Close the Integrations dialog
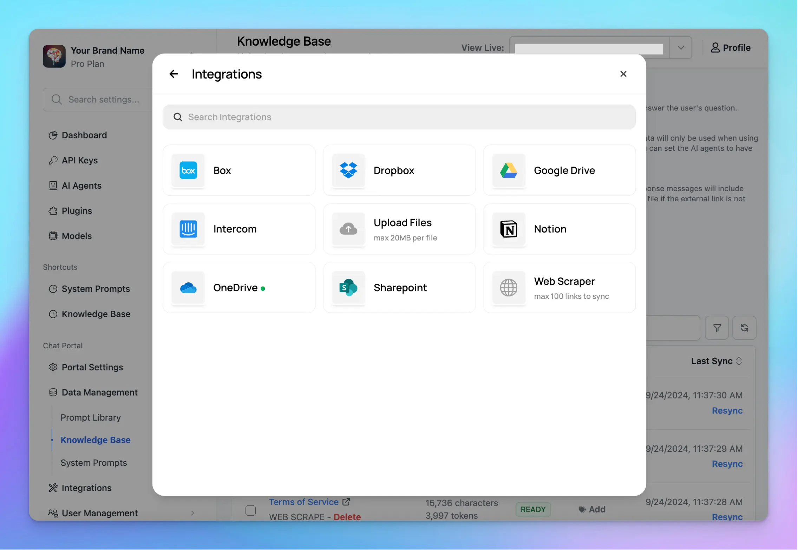This screenshot has width=798, height=550. click(623, 74)
